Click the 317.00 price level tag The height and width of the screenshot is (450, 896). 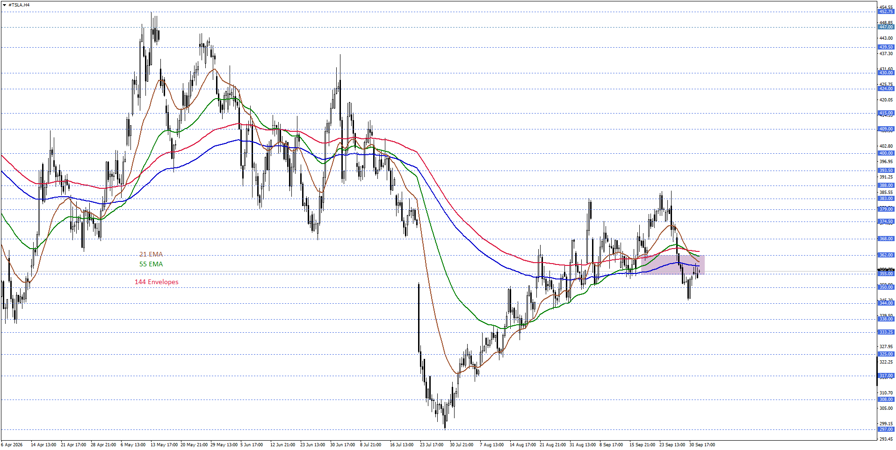(x=886, y=376)
